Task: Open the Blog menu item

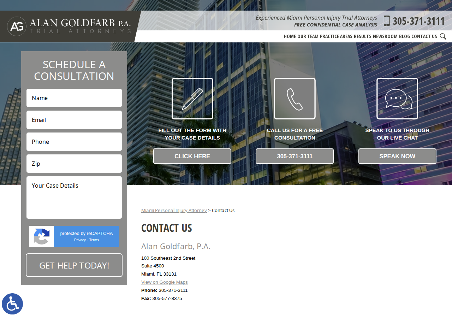Action: pyautogui.click(x=405, y=36)
